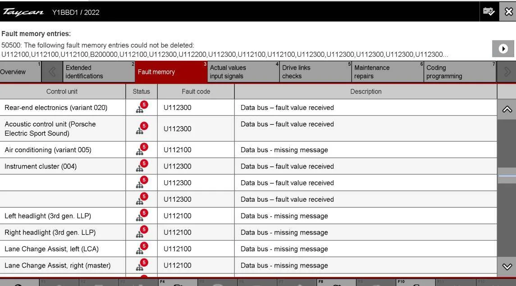
Task: Select the Rear-end electronics (variant 020) row
Action: [56, 108]
